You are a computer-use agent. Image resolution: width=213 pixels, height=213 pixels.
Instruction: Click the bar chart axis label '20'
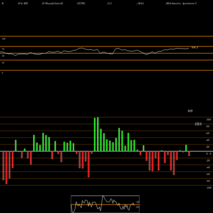click(x=208, y=147)
